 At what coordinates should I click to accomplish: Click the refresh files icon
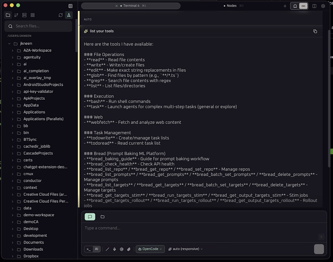click(x=61, y=15)
